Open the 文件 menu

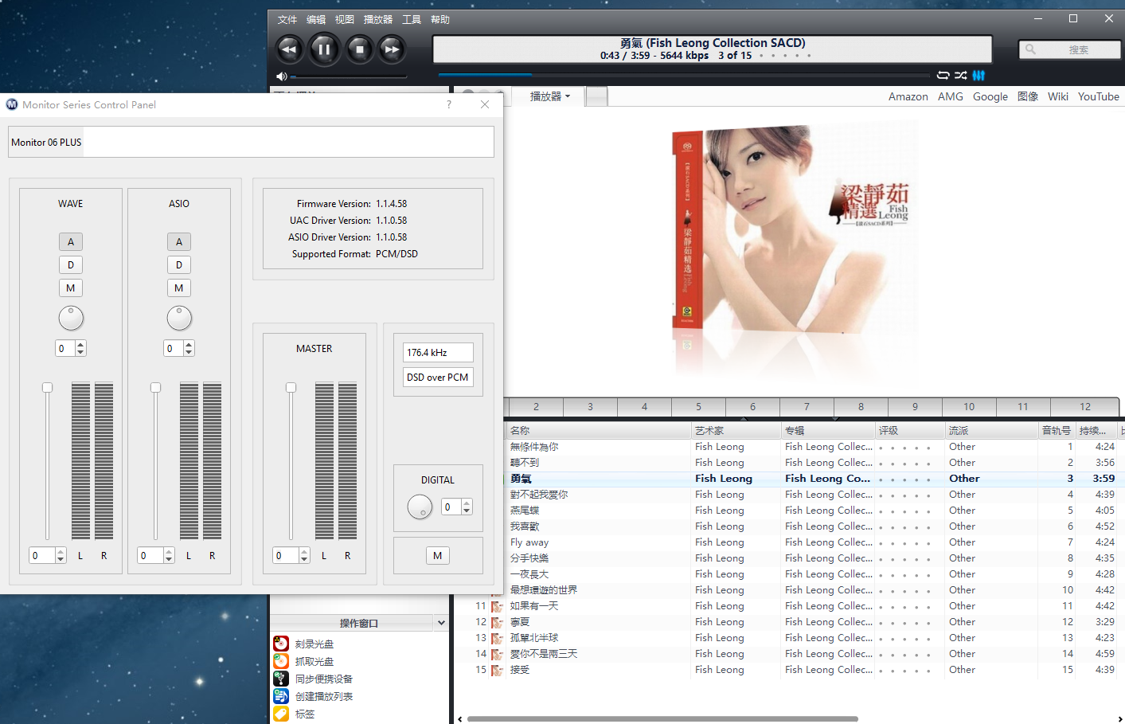tap(287, 19)
